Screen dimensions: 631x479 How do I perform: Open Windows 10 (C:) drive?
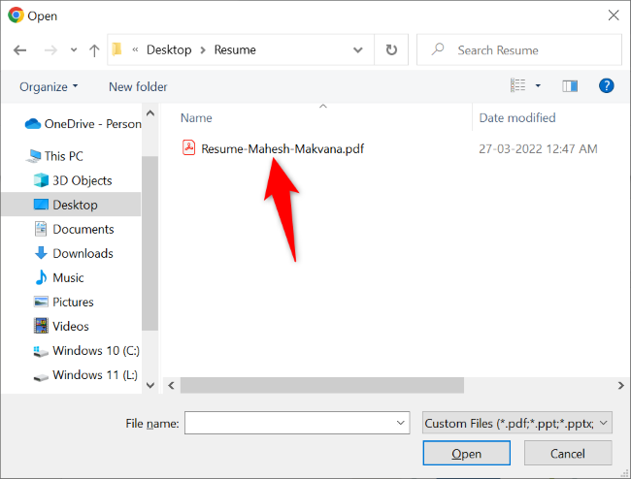96,350
